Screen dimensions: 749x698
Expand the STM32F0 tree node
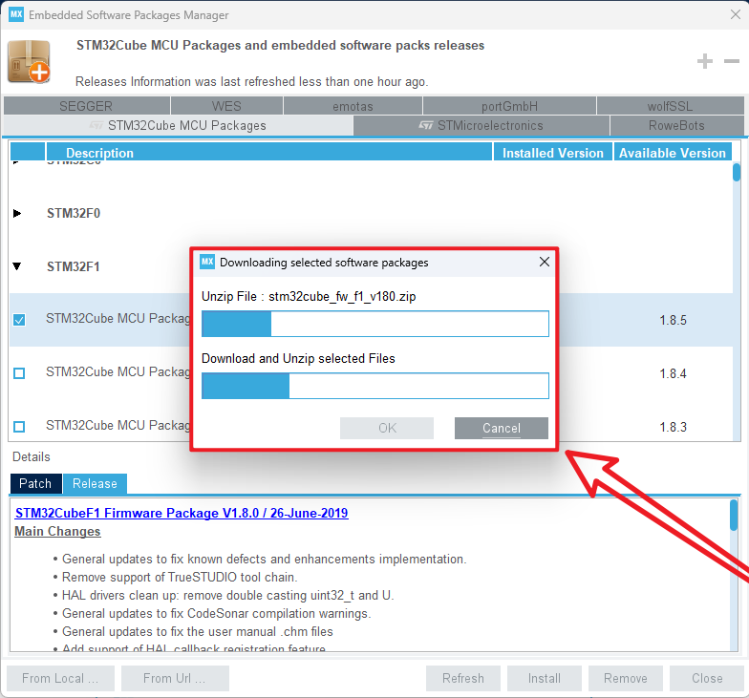tap(17, 213)
